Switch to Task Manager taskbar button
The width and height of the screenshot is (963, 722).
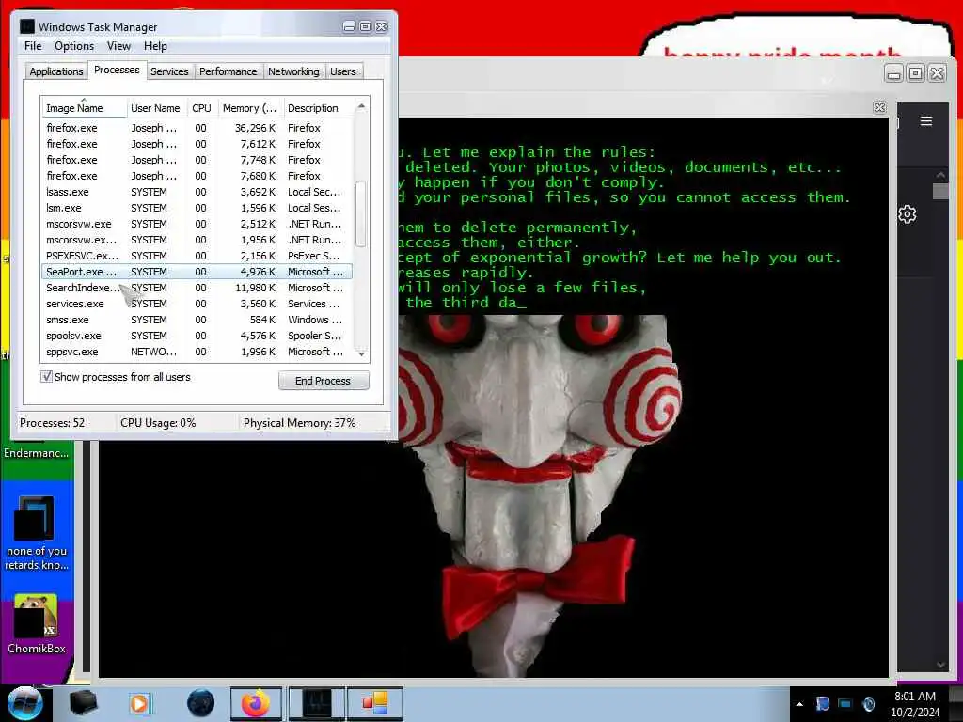point(317,703)
